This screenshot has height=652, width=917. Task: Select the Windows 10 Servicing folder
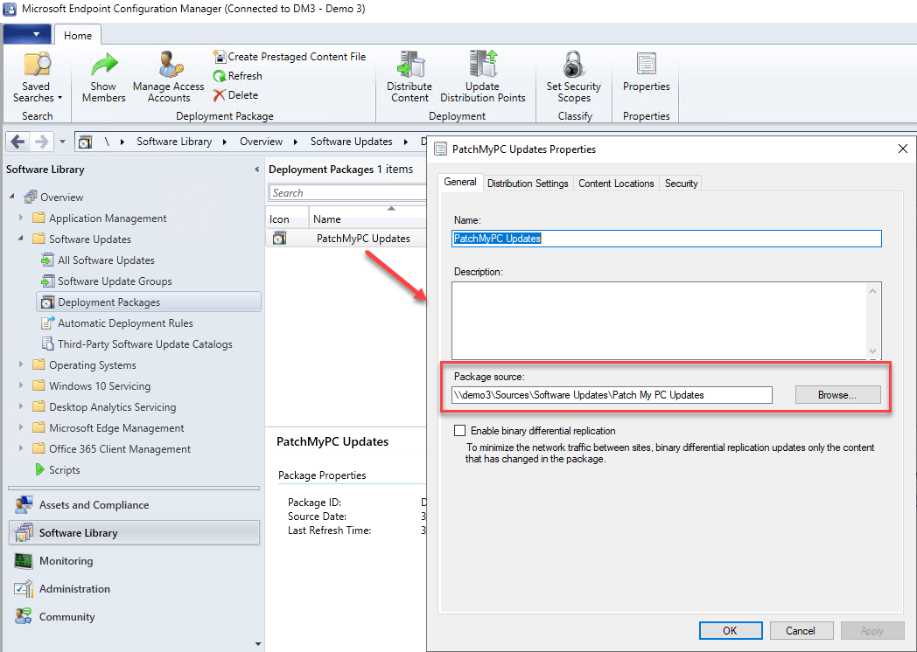(100, 386)
